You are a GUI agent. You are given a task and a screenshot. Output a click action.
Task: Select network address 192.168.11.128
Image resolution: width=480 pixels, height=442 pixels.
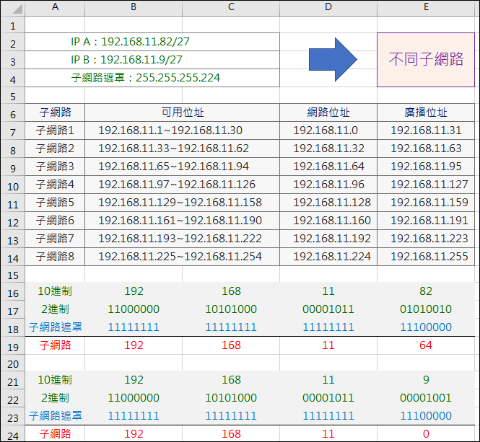coord(328,203)
